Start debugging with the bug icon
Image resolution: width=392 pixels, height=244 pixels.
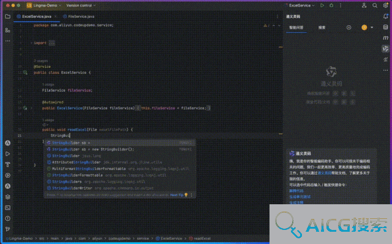pyautogui.click(x=331, y=6)
